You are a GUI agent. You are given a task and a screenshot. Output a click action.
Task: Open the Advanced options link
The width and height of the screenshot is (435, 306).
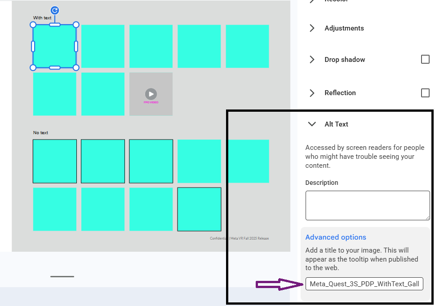coord(336,237)
